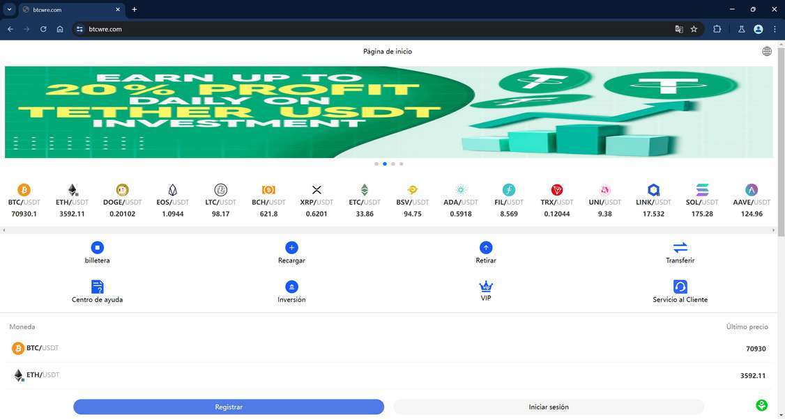This screenshot has width=785, height=419.
Task: Select the Inversión investment icon
Action: (x=291, y=287)
